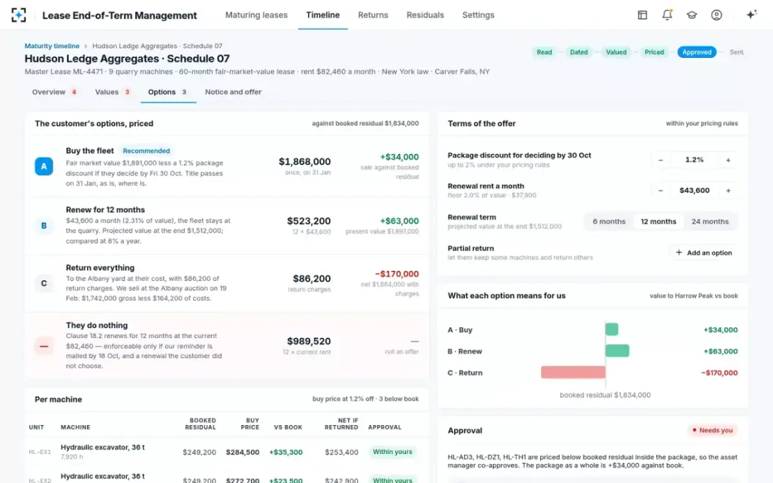773x483 pixels.
Task: Decrease the package discount with minus
Action: (x=660, y=160)
